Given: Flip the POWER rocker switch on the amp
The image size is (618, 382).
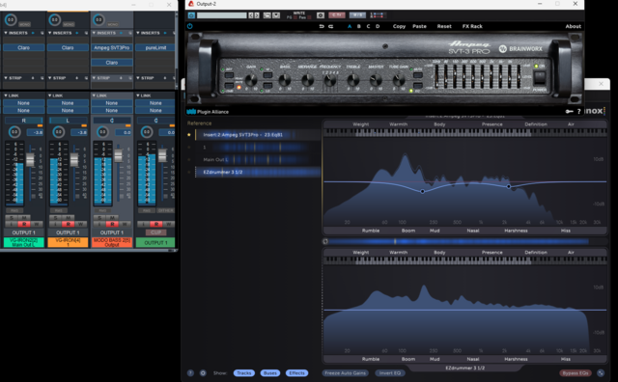Looking at the screenshot, I should [539, 77].
